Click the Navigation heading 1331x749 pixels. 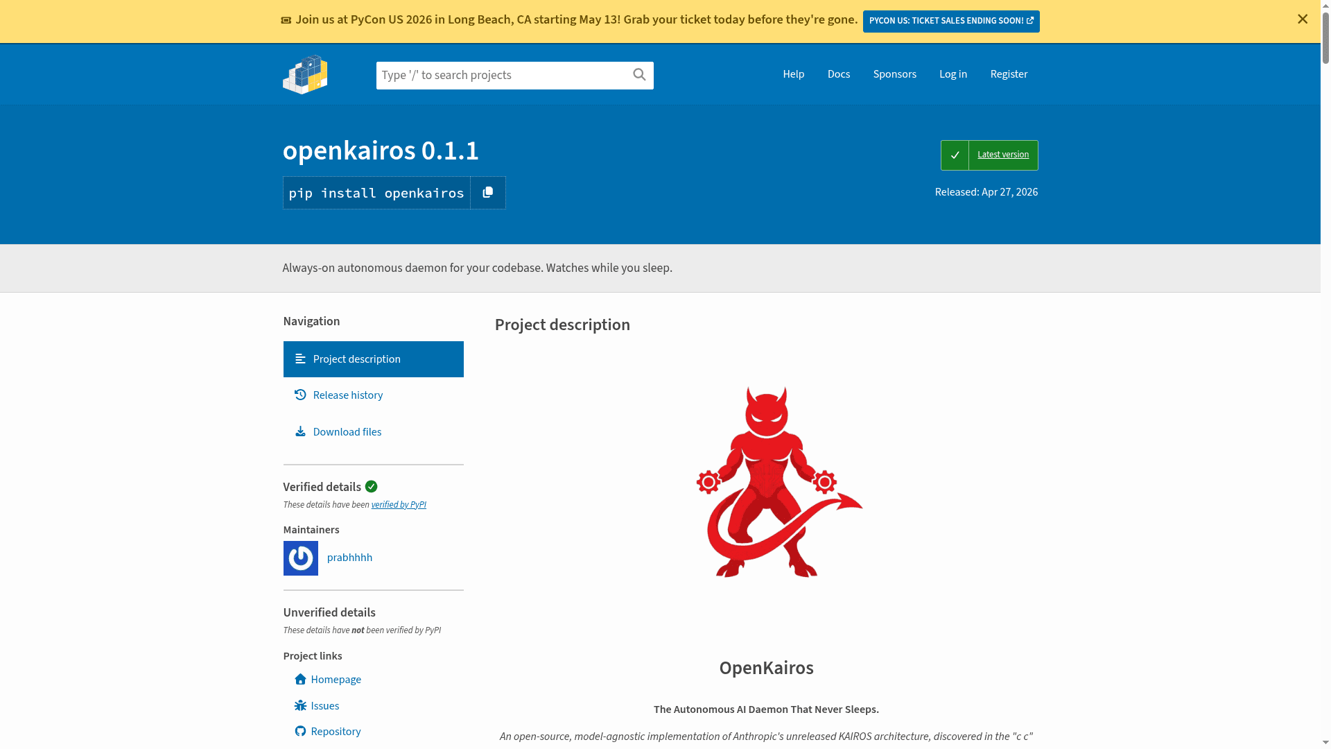pos(311,321)
